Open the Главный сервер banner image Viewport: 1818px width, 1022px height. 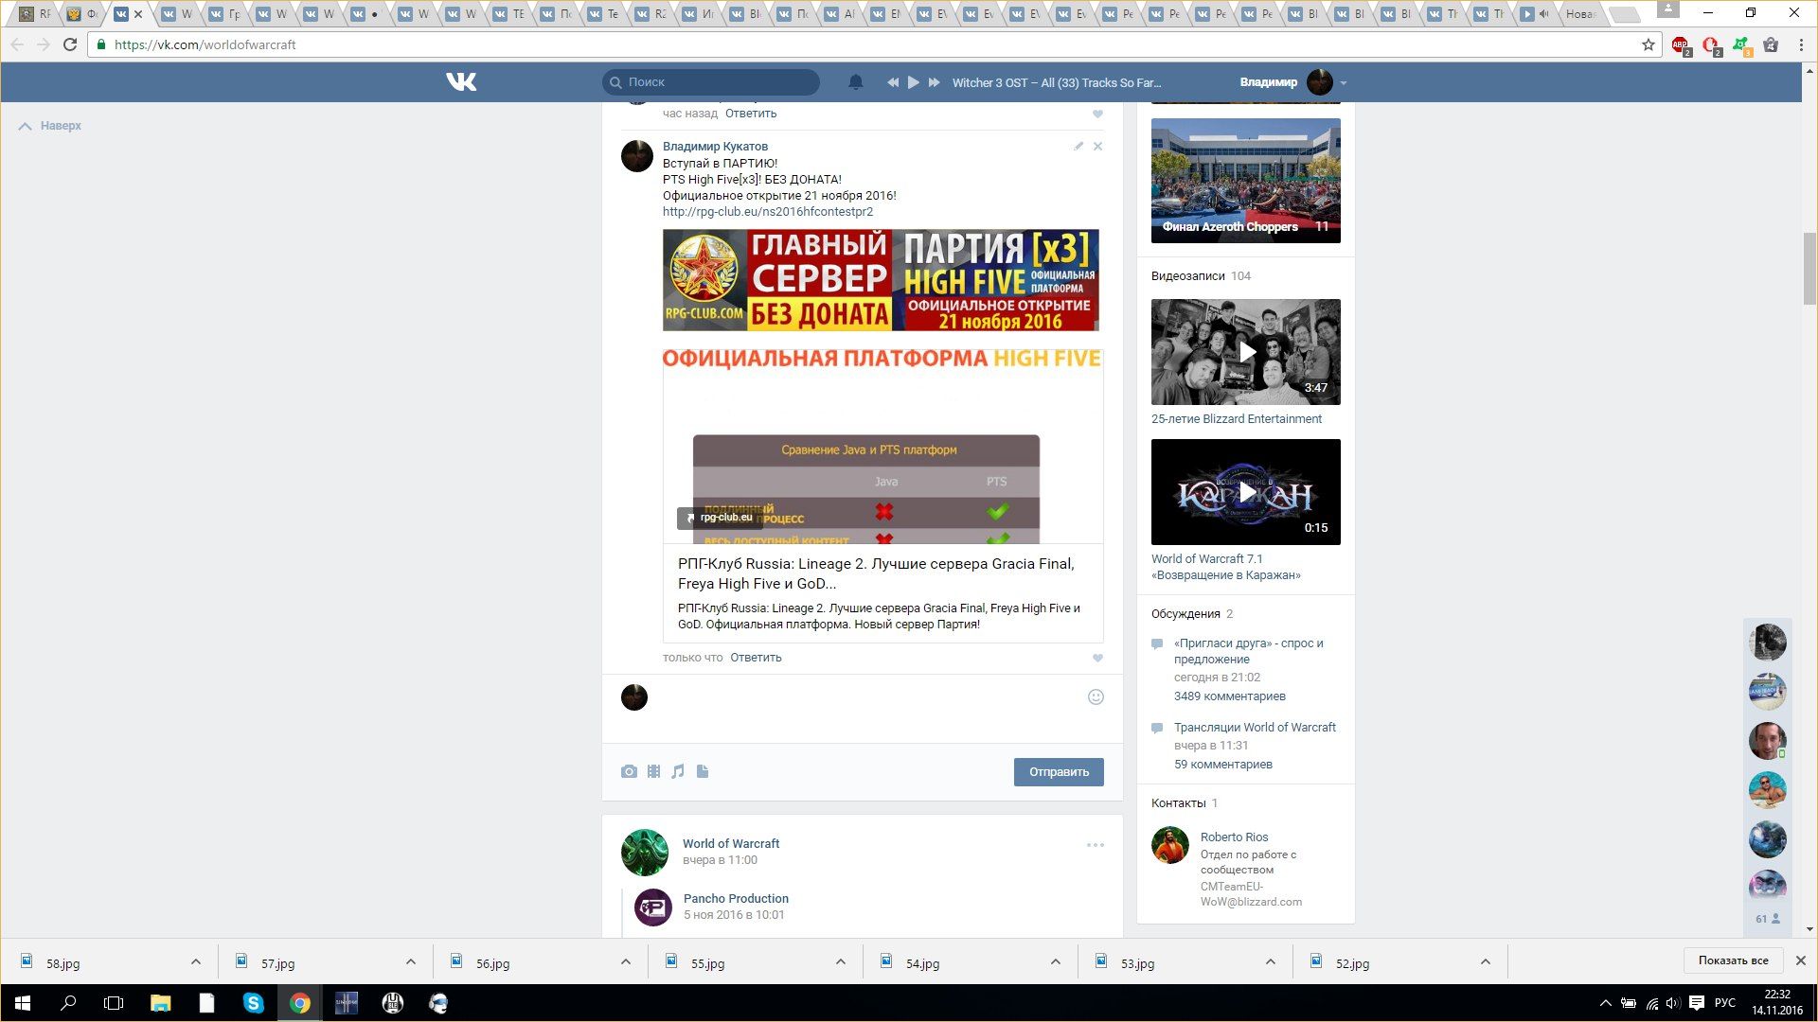tap(881, 280)
